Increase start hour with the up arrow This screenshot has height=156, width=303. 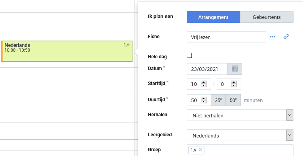click(204, 82)
